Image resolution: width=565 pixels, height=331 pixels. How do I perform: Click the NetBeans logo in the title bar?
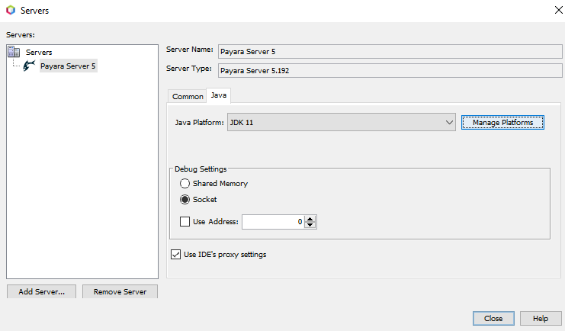[11, 10]
